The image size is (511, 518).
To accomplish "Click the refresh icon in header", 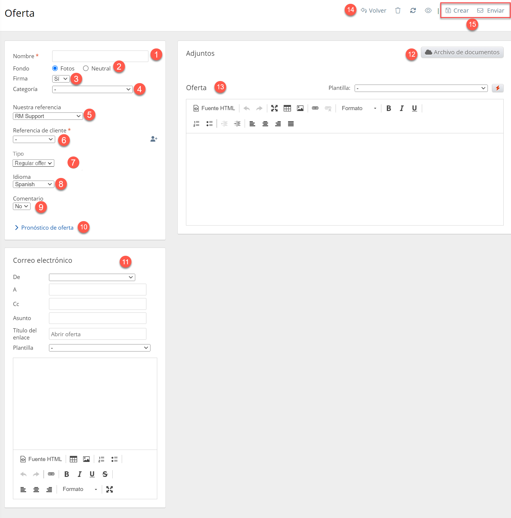I will click(x=413, y=11).
